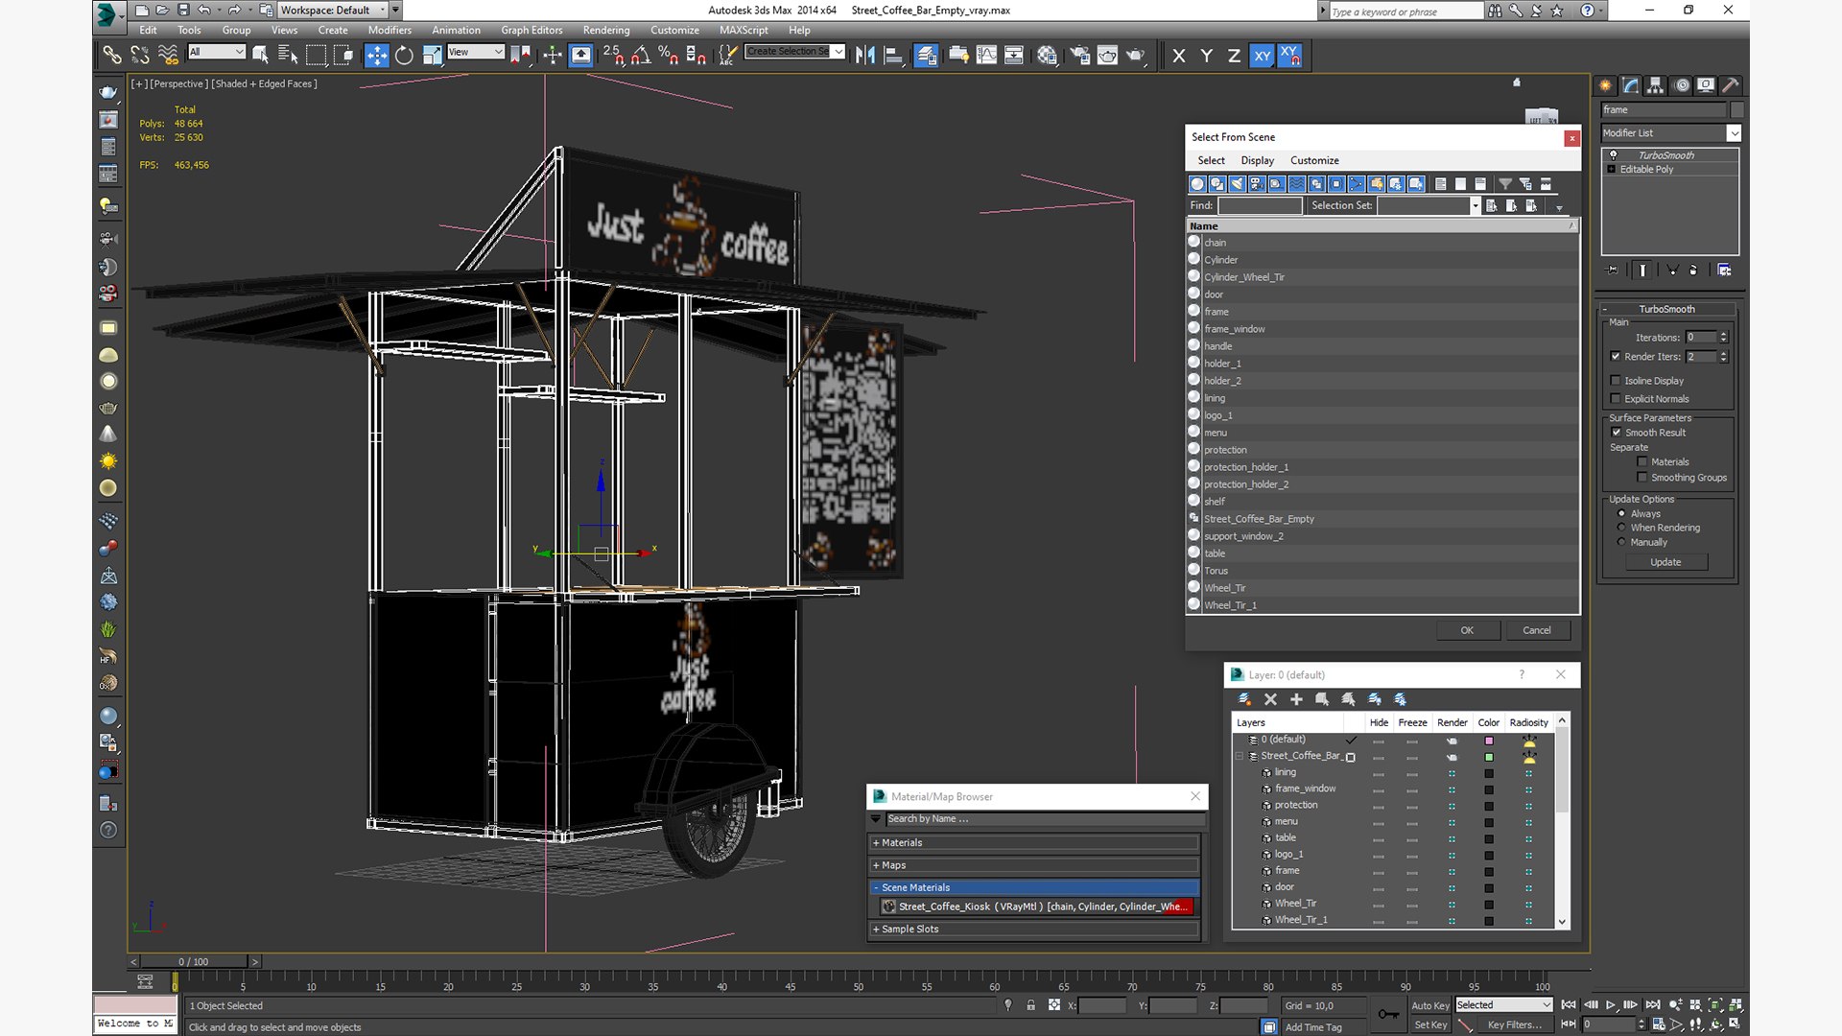Viewport: 1842px width, 1036px height.
Task: Activate the Select and Rotate tool
Action: (x=405, y=56)
